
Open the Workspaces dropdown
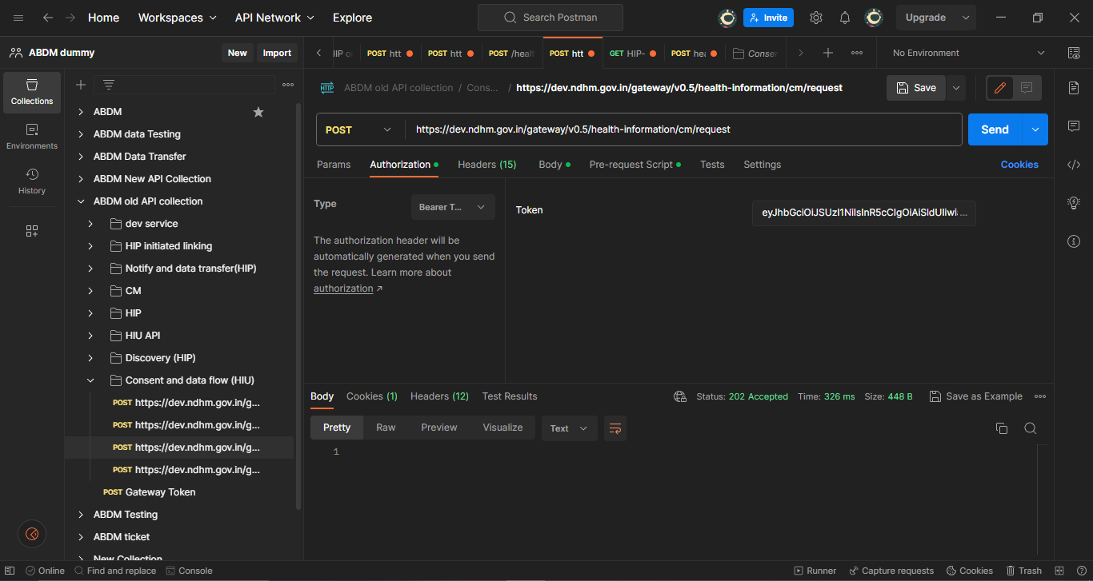[x=178, y=18]
